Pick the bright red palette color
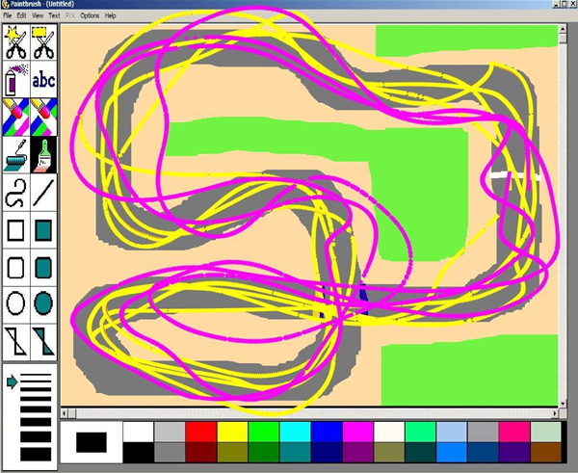 (198, 433)
